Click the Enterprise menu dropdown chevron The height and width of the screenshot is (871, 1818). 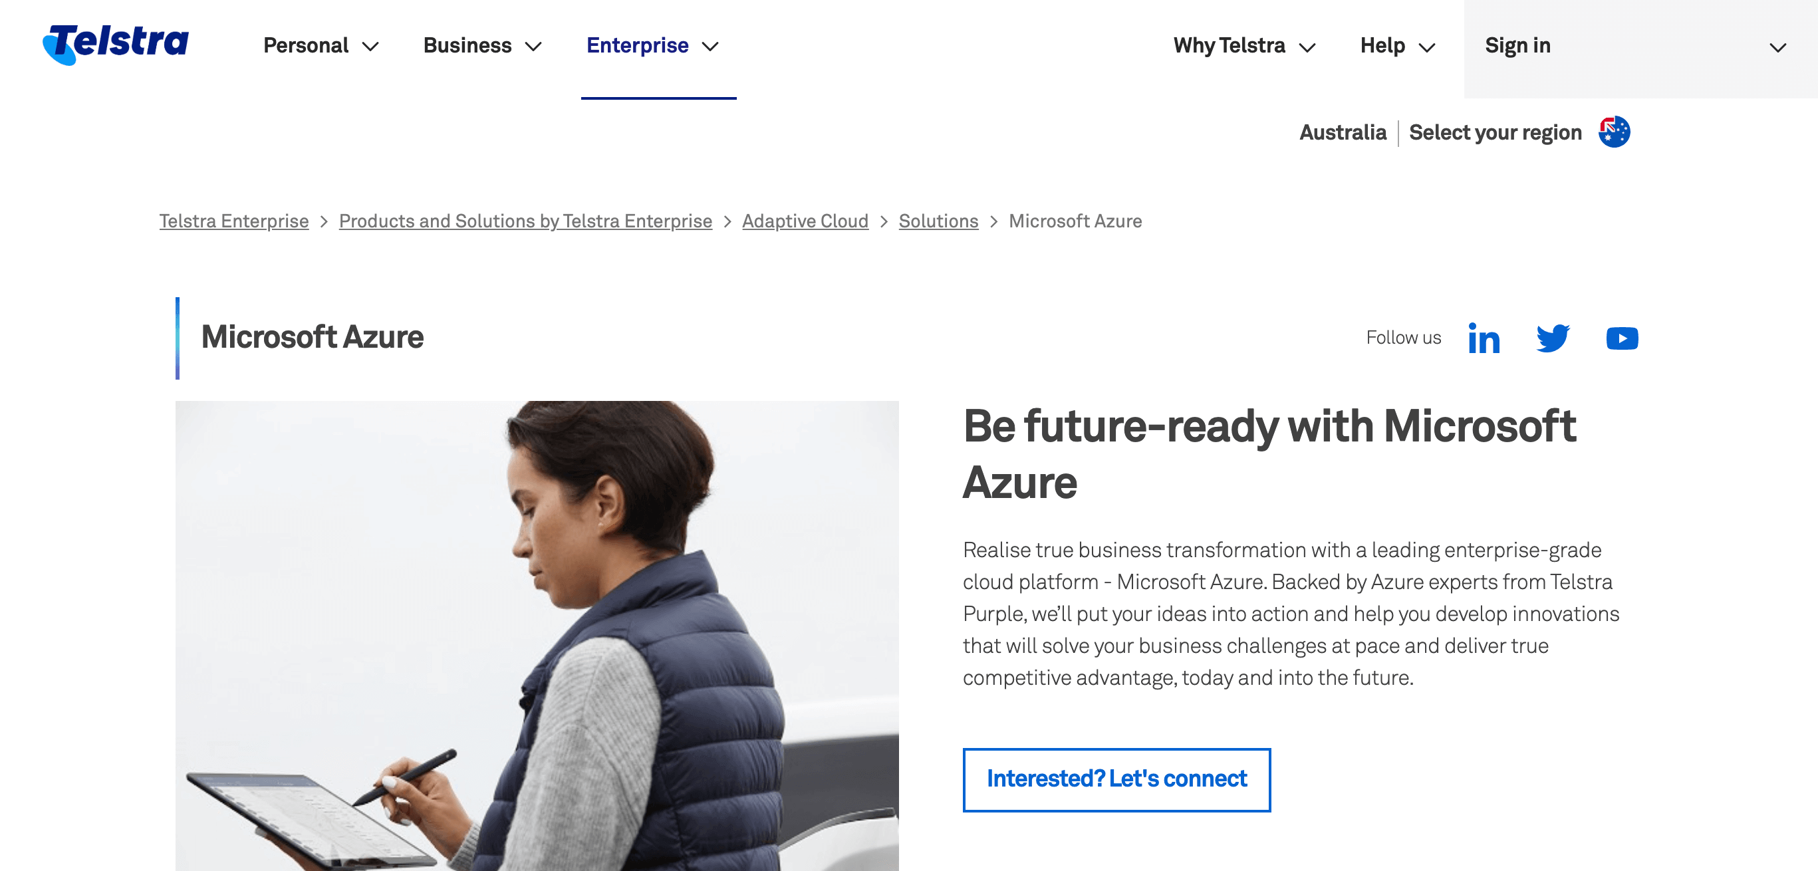click(717, 47)
